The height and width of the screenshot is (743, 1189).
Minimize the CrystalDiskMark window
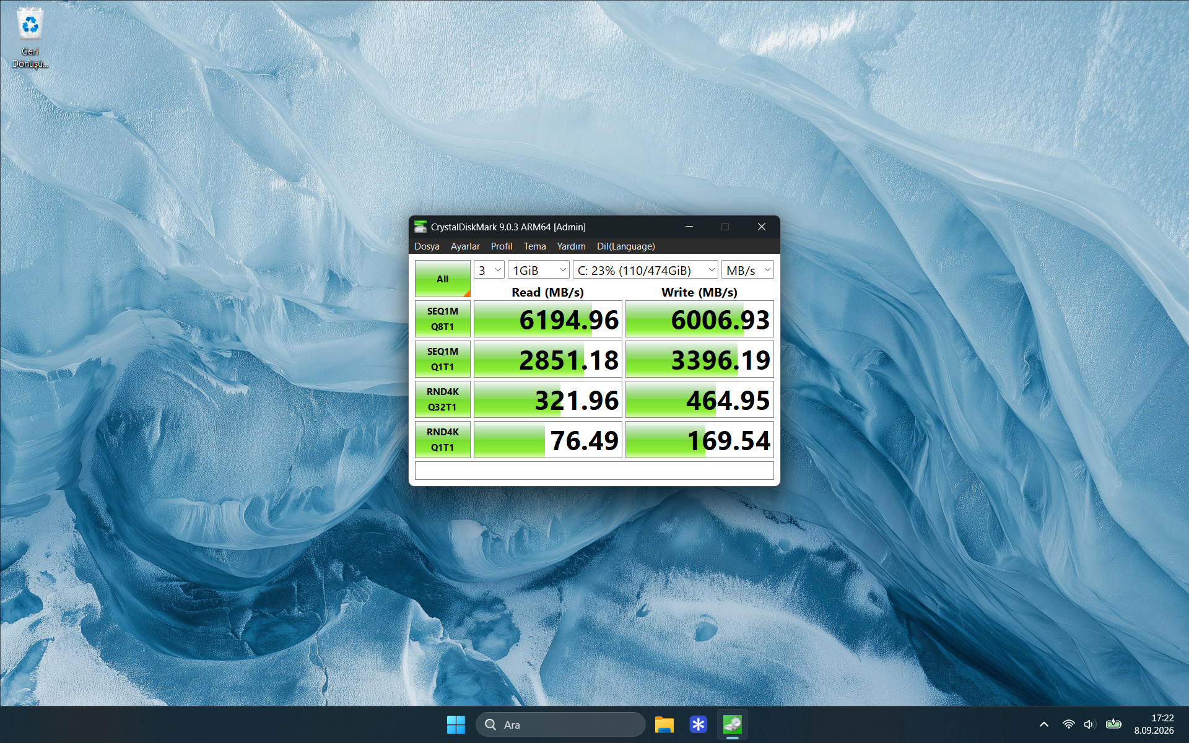click(689, 227)
